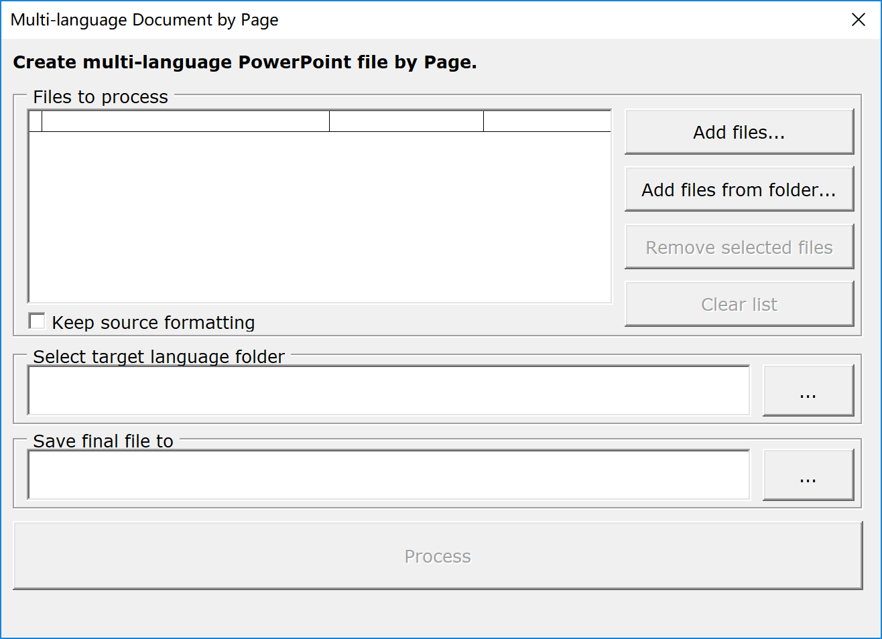Close the Multi-language Document by Page dialog

tap(859, 19)
